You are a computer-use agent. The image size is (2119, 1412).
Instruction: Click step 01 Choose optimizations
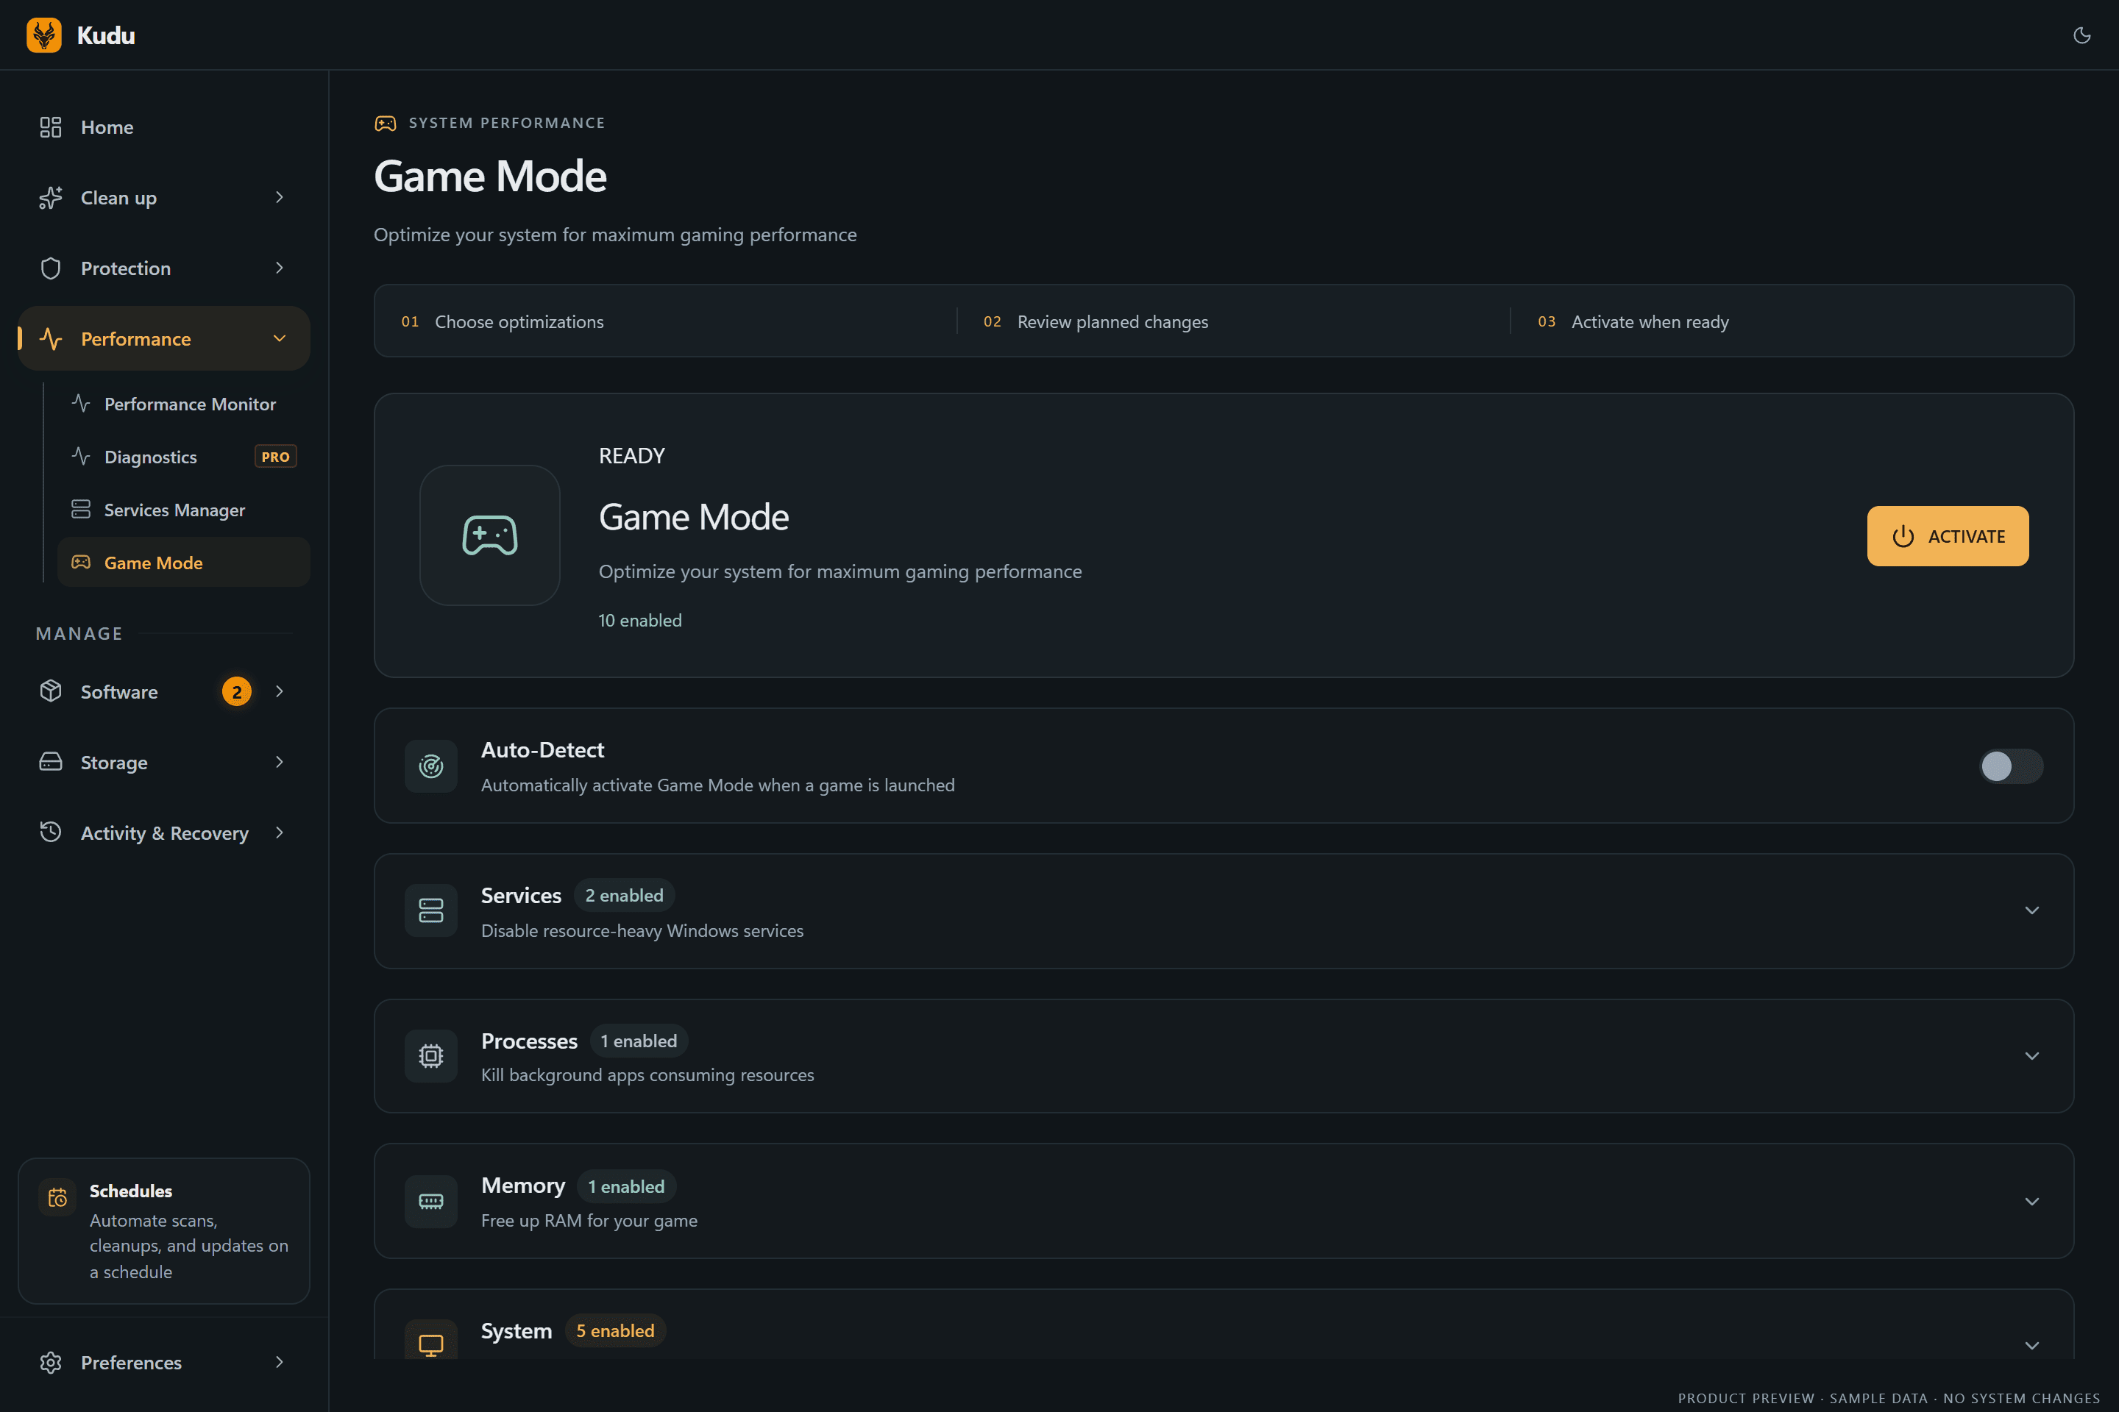[x=503, y=321]
